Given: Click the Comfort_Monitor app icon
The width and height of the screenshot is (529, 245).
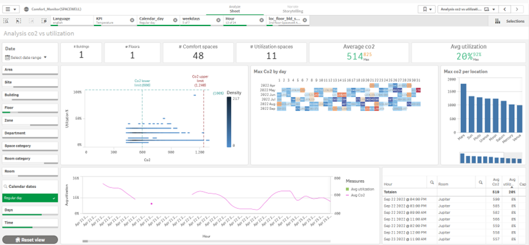Looking at the screenshot, I should point(27,10).
